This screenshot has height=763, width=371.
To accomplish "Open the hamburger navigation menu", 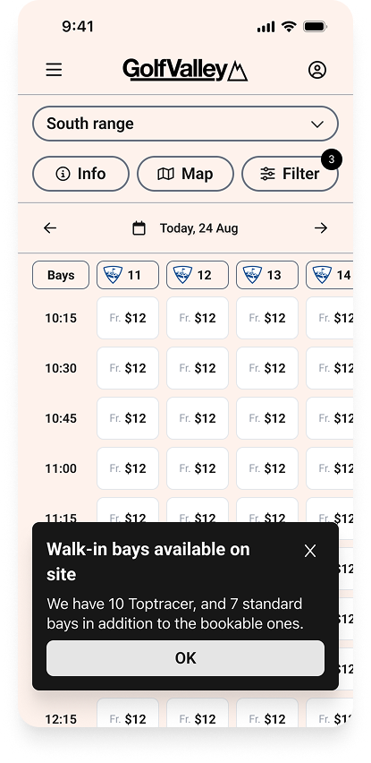I will point(54,70).
